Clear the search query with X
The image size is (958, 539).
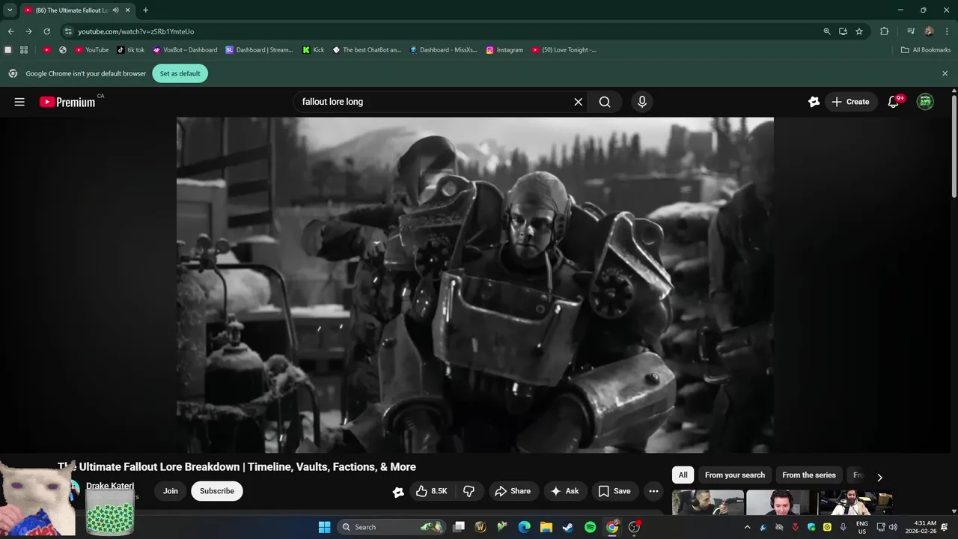(x=578, y=102)
